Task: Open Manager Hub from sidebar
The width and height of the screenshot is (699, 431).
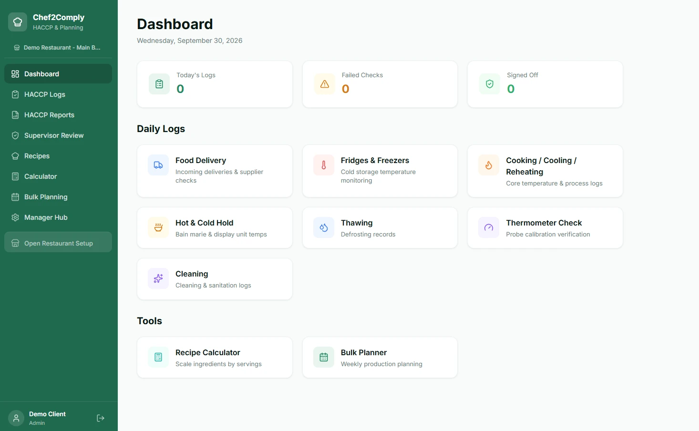Action: [58, 217]
